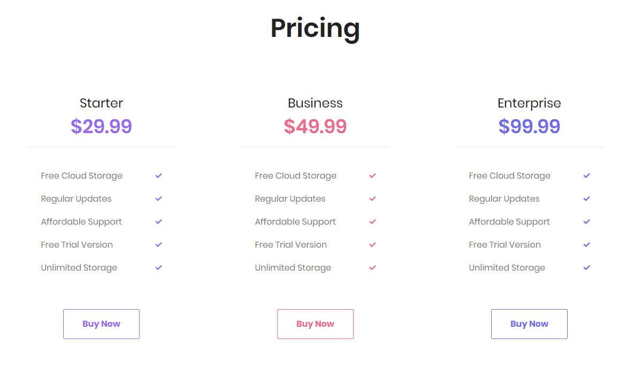Click the Enterprise plan title
Image resolution: width=634 pixels, height=369 pixels.
529,103
